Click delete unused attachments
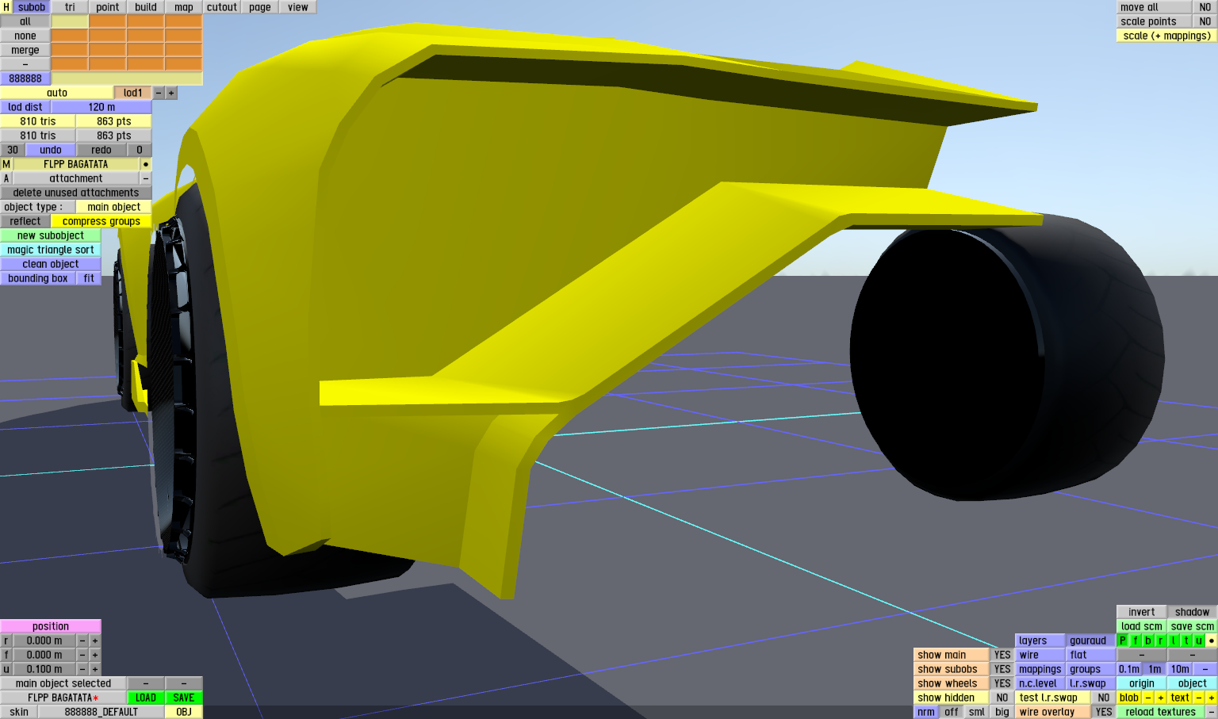This screenshot has width=1218, height=719. (76, 193)
